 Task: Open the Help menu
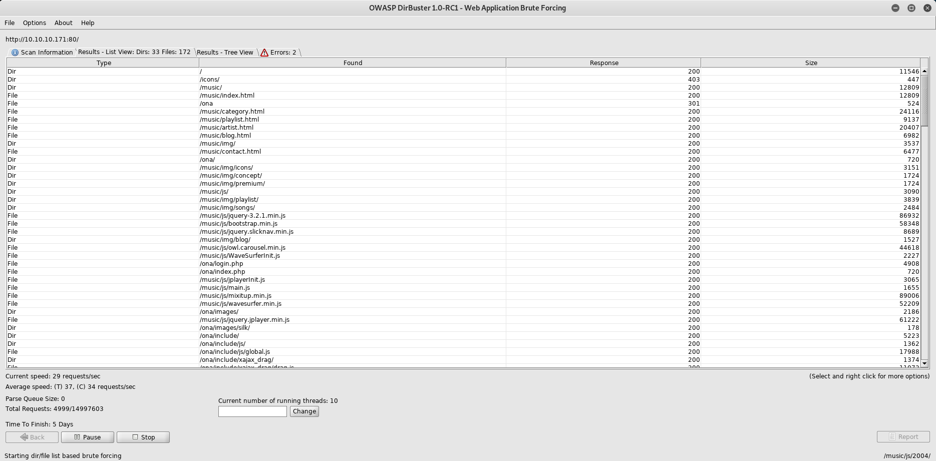click(x=88, y=23)
